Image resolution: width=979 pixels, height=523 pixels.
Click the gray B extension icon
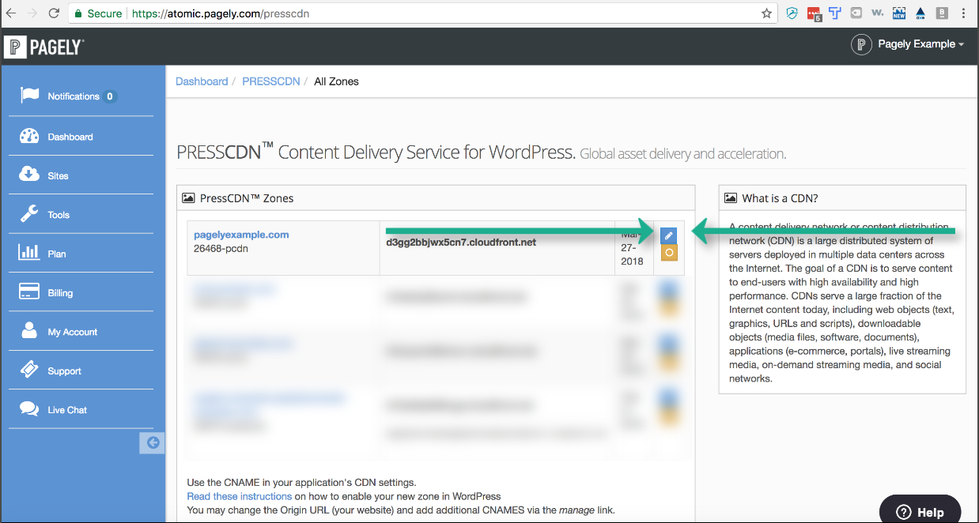(x=941, y=13)
